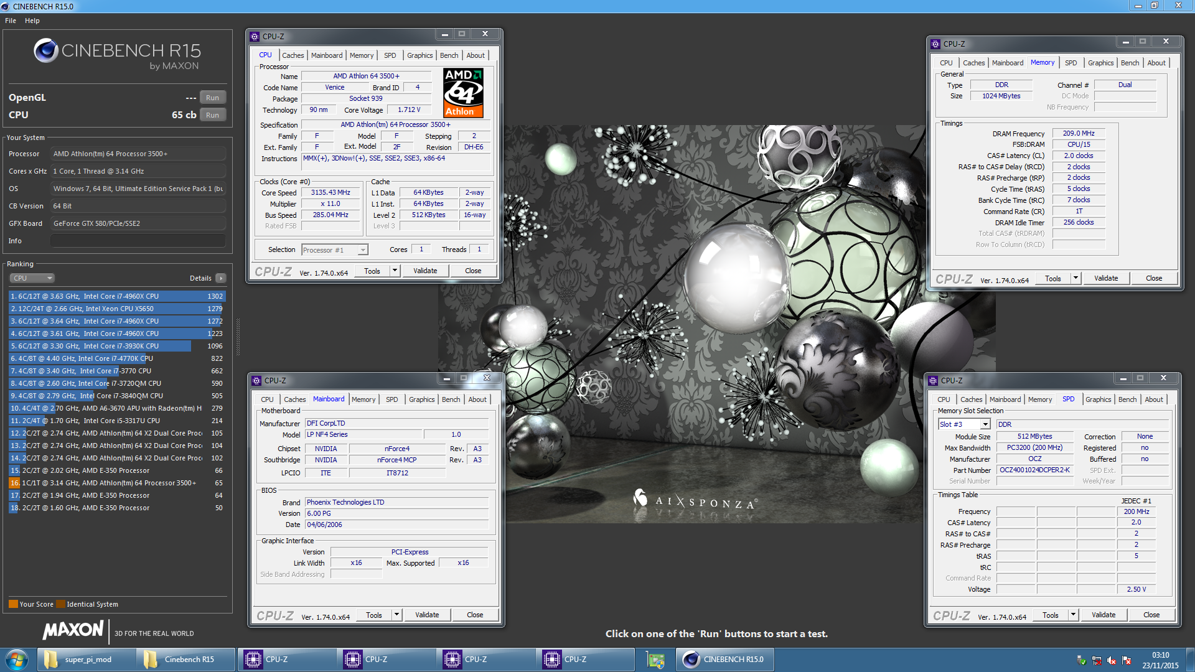The height and width of the screenshot is (672, 1195).
Task: Click the Info input field under Your System
Action: (138, 241)
